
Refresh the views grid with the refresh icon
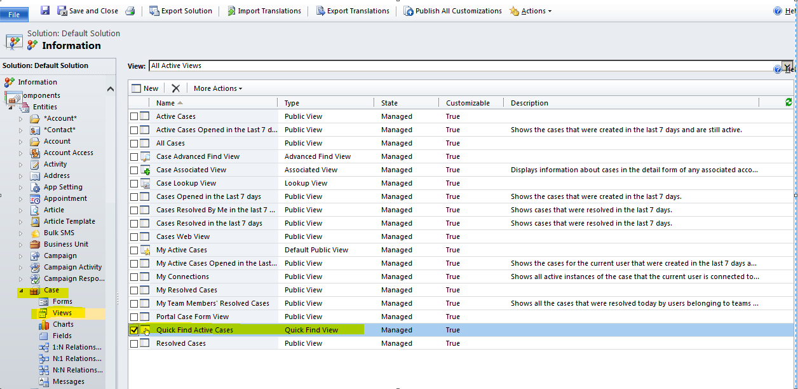click(788, 102)
